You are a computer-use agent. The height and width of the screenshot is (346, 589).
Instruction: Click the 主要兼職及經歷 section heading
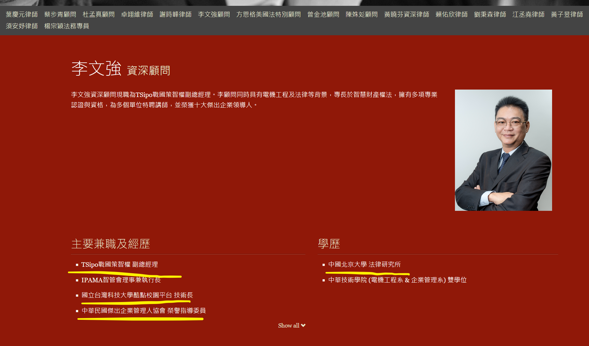tap(111, 244)
